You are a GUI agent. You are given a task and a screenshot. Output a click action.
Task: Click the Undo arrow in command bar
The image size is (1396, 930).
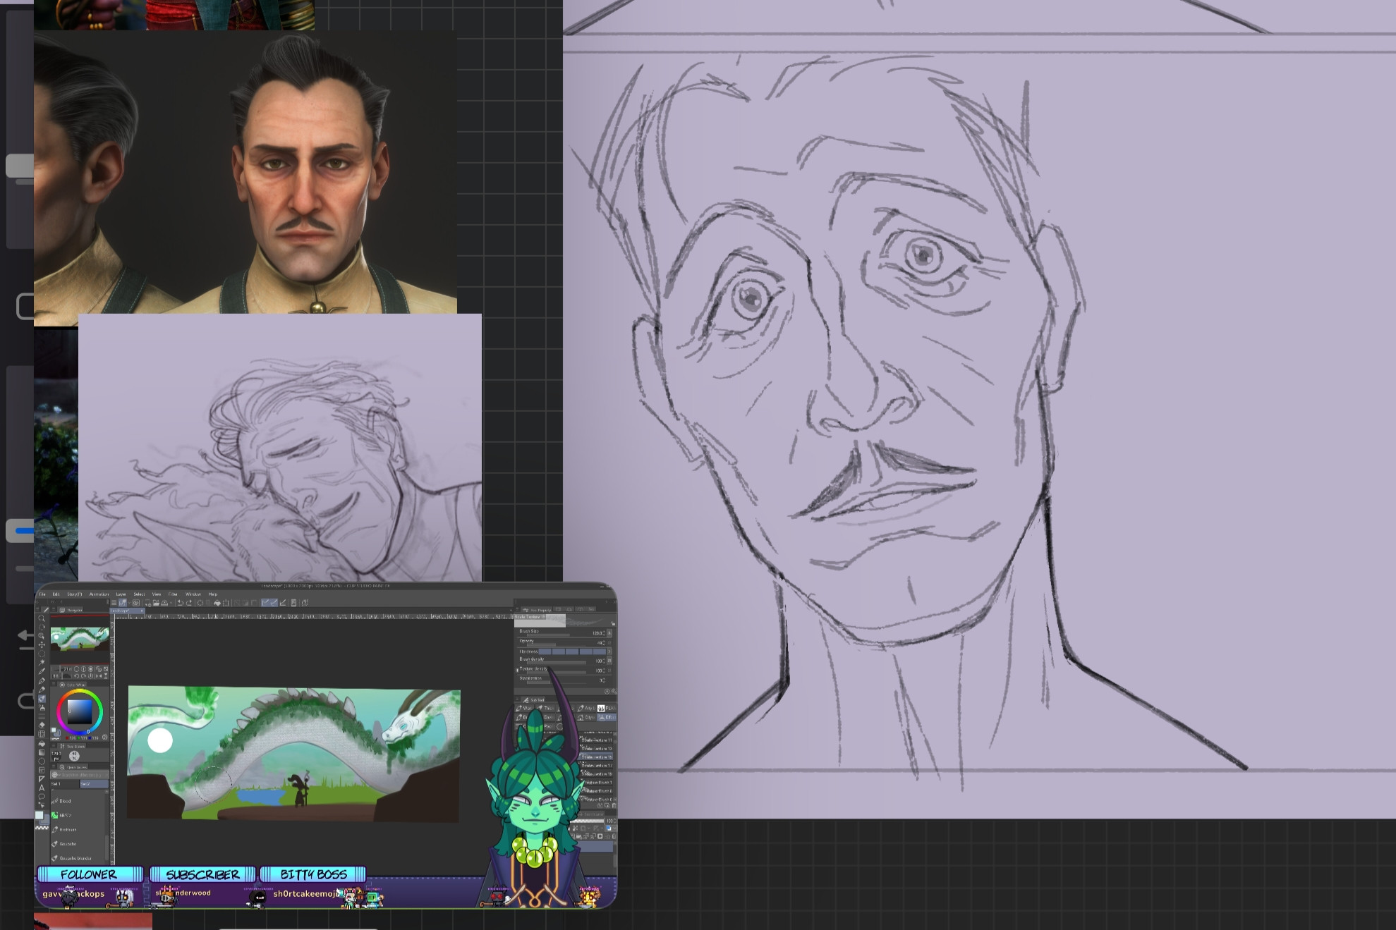(180, 603)
